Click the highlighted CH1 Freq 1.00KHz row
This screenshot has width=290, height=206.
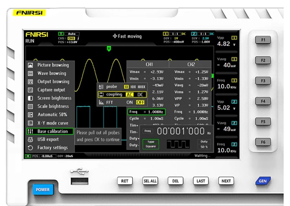pos(146,112)
